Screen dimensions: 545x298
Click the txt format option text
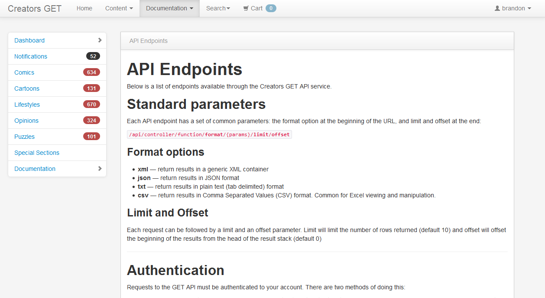click(x=211, y=187)
